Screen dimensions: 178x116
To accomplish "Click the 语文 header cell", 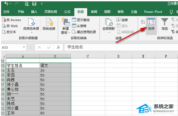I will point(55,65).
